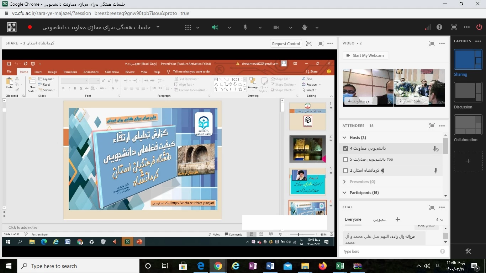Select the Discussion layout
The image size is (486, 273).
(468, 92)
